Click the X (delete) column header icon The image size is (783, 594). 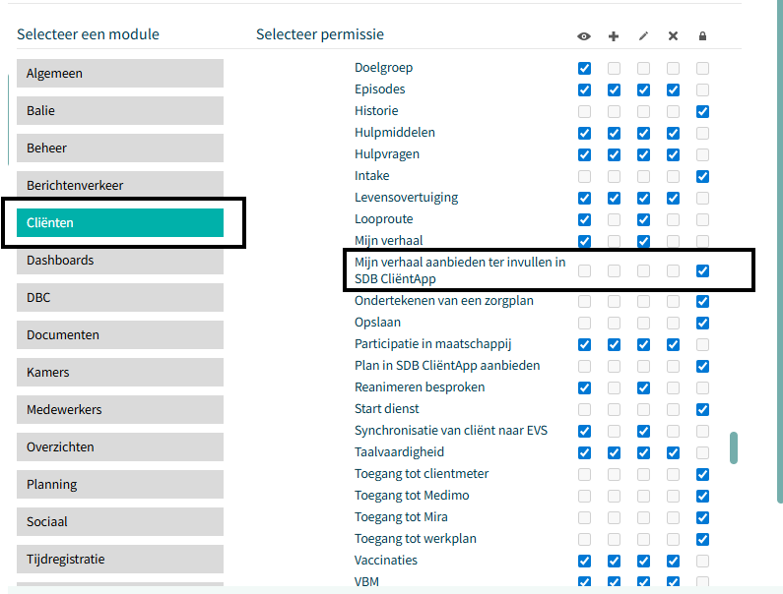pyautogui.click(x=673, y=36)
